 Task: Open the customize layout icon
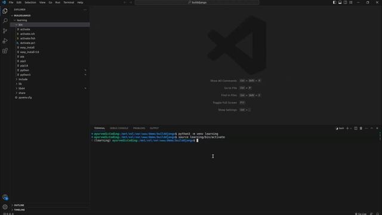(351, 2)
